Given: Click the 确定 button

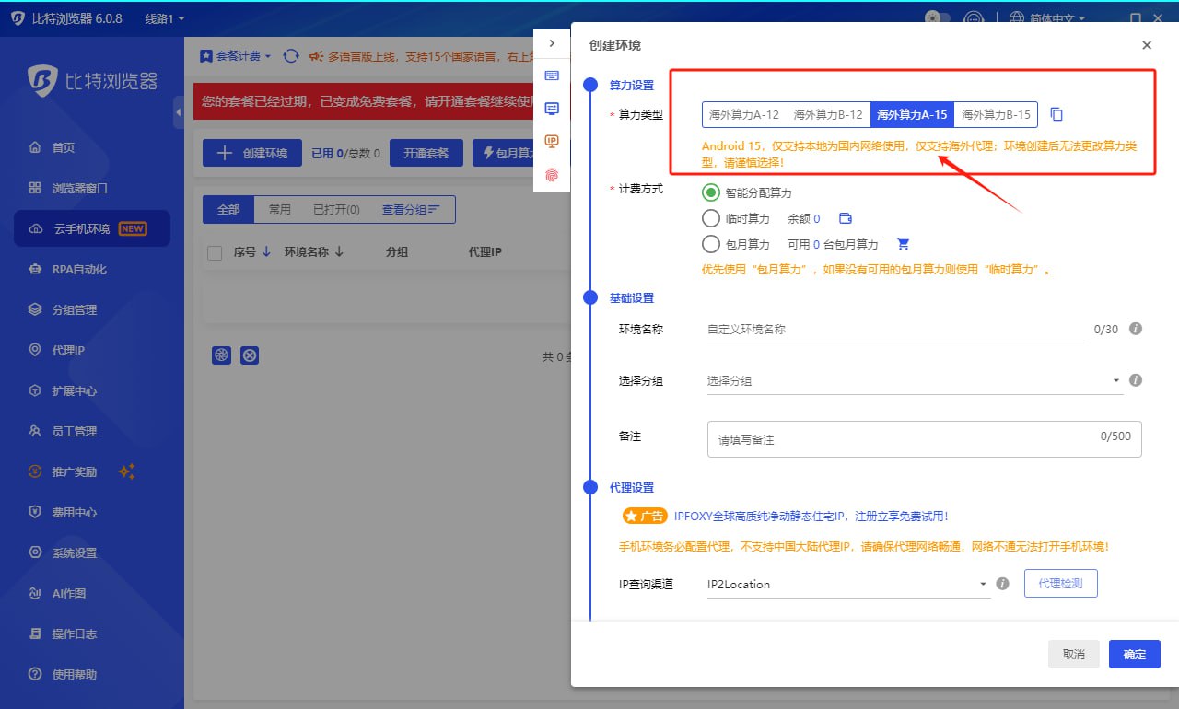Looking at the screenshot, I should tap(1134, 655).
